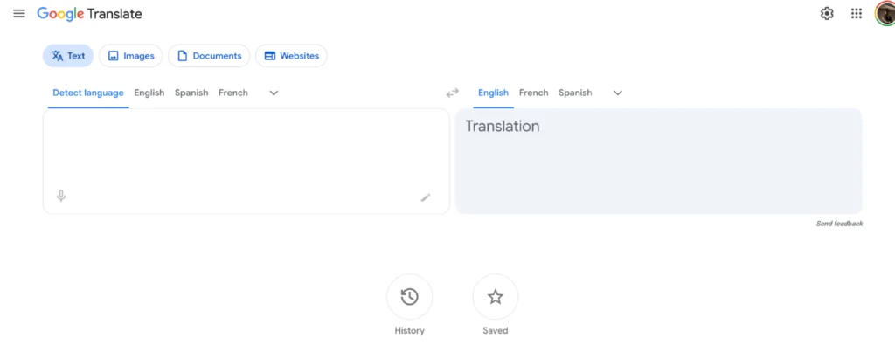Image resolution: width=895 pixels, height=352 pixels.
Task: Set target language to French
Action: tap(534, 93)
